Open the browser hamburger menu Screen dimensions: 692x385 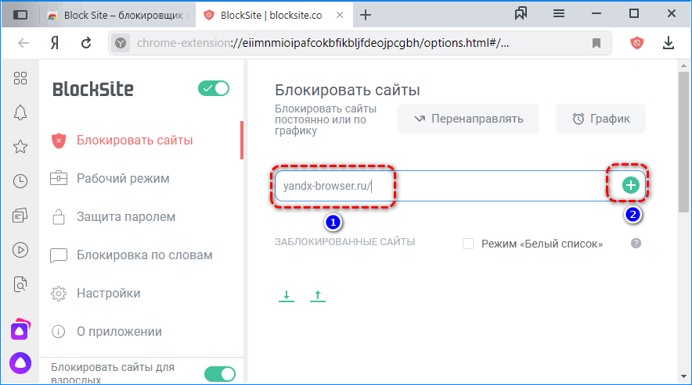pos(559,13)
